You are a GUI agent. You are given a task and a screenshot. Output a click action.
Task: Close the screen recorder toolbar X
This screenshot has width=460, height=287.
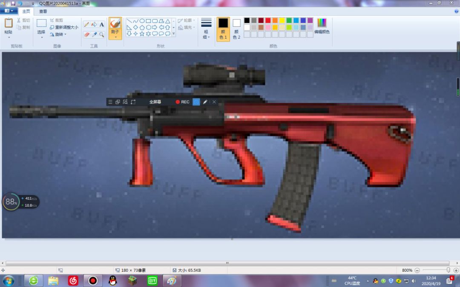coord(214,102)
